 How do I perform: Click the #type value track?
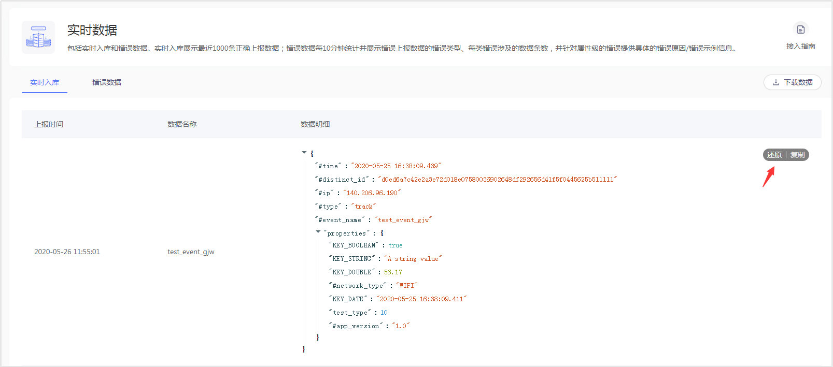click(x=364, y=207)
